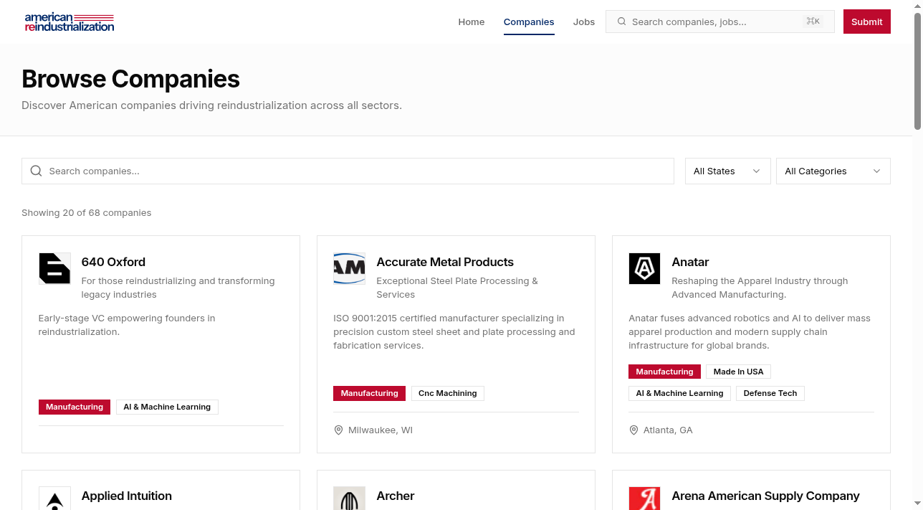Click Manufacturing tag on Anatar card
Screen dimensions: 923x510
pyautogui.click(x=664, y=372)
